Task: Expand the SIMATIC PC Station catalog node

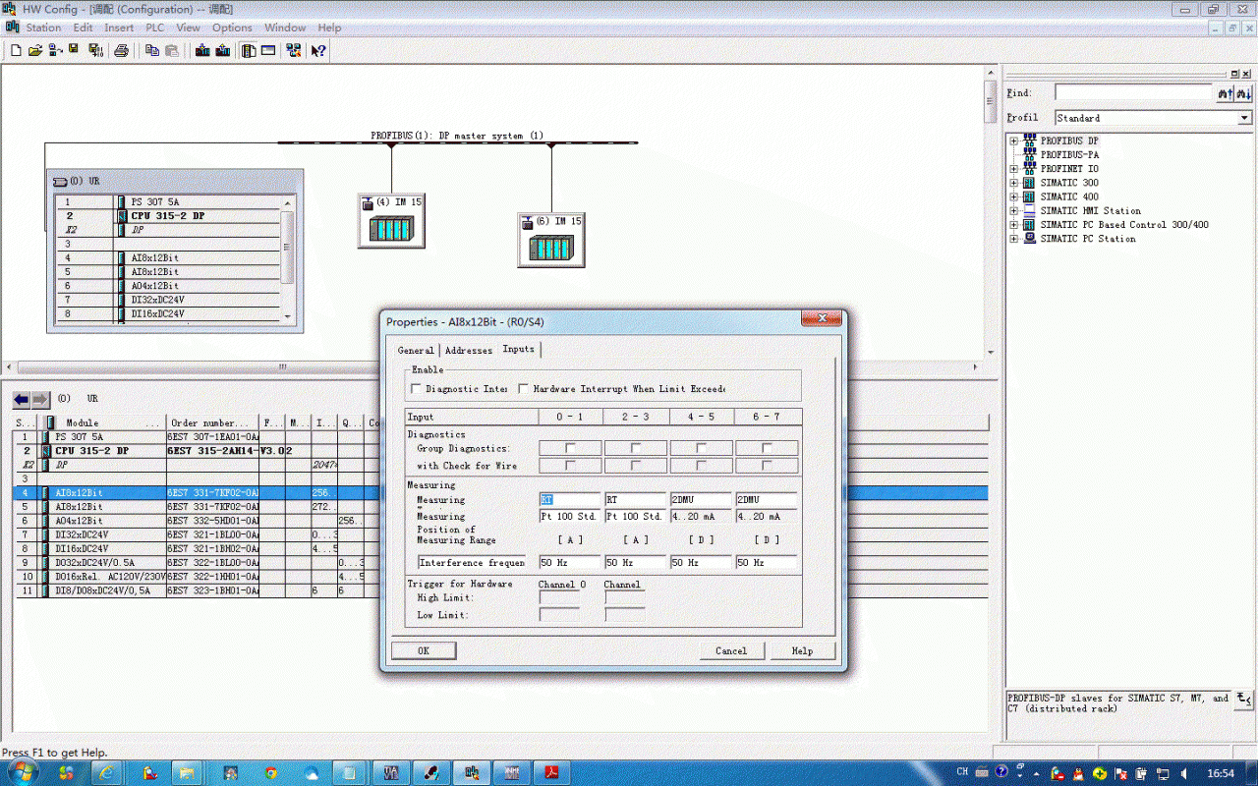Action: [x=1013, y=239]
